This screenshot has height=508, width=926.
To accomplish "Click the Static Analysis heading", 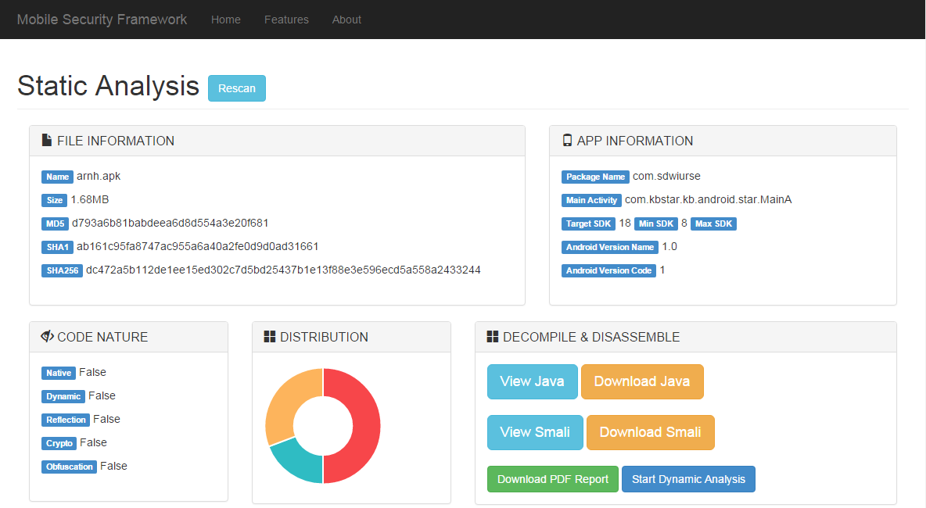I will coord(108,85).
